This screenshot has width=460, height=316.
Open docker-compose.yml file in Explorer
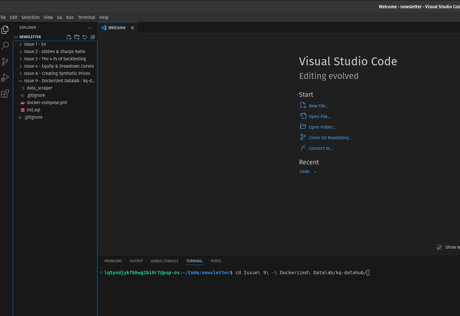47,103
